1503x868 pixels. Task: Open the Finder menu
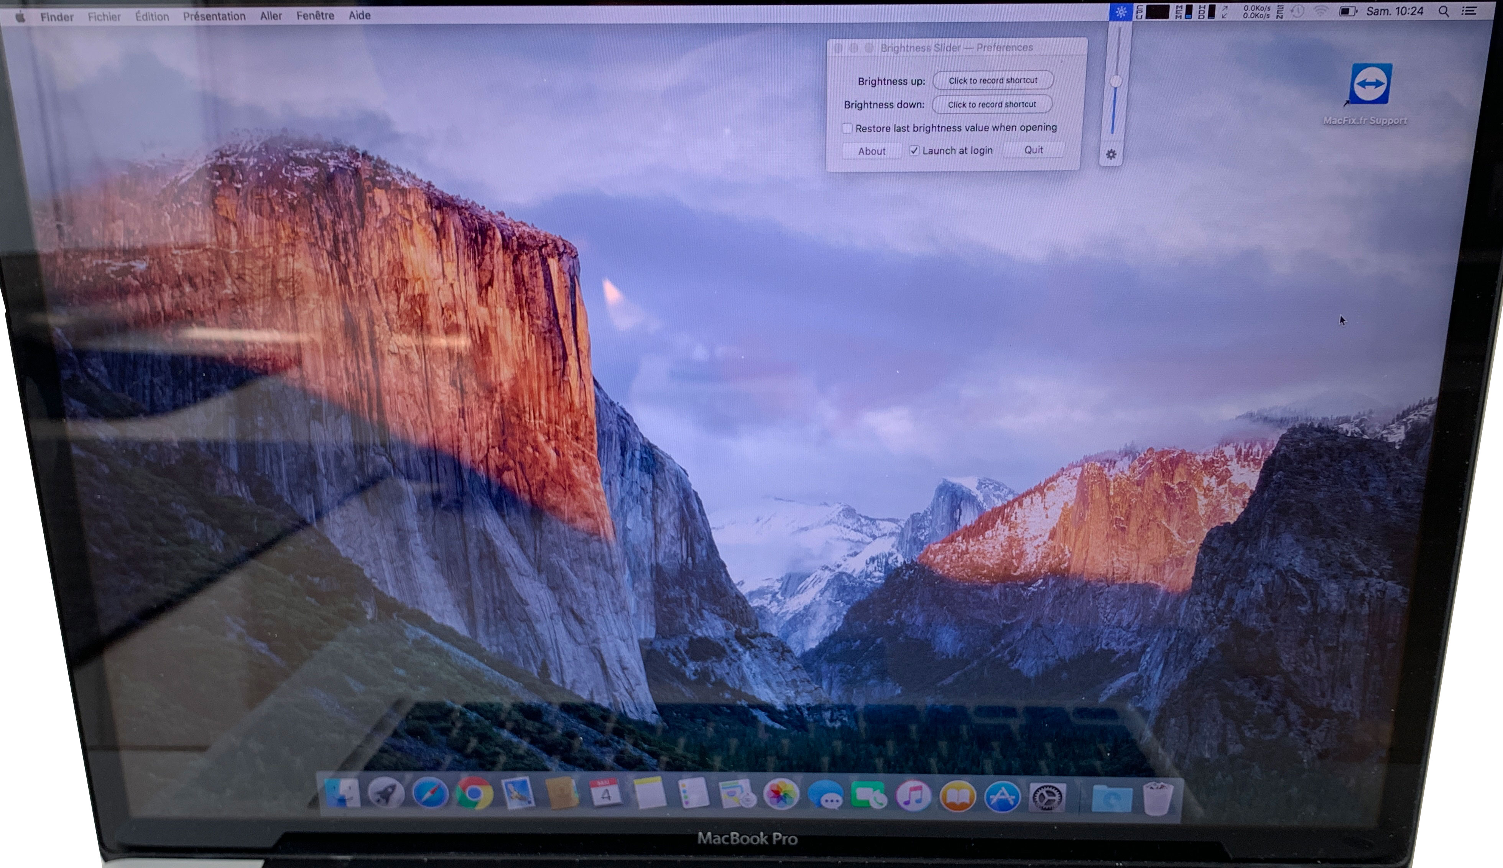57,17
